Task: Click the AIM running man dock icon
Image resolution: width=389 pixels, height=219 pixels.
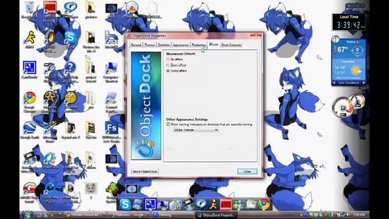Action: pyautogui.click(x=213, y=204)
